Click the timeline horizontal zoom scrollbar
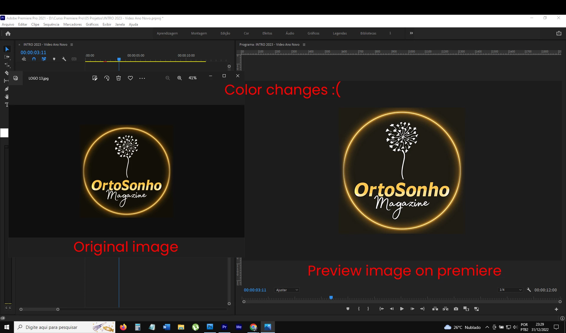The height and width of the screenshot is (333, 566). tap(39, 309)
